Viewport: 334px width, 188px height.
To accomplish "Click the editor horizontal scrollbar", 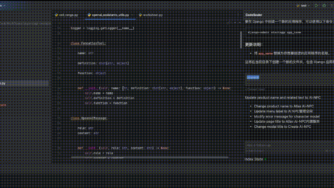I will coord(150,158).
